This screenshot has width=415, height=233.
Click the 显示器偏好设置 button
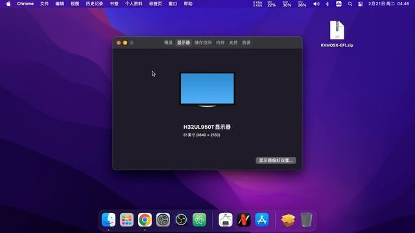[x=276, y=161]
